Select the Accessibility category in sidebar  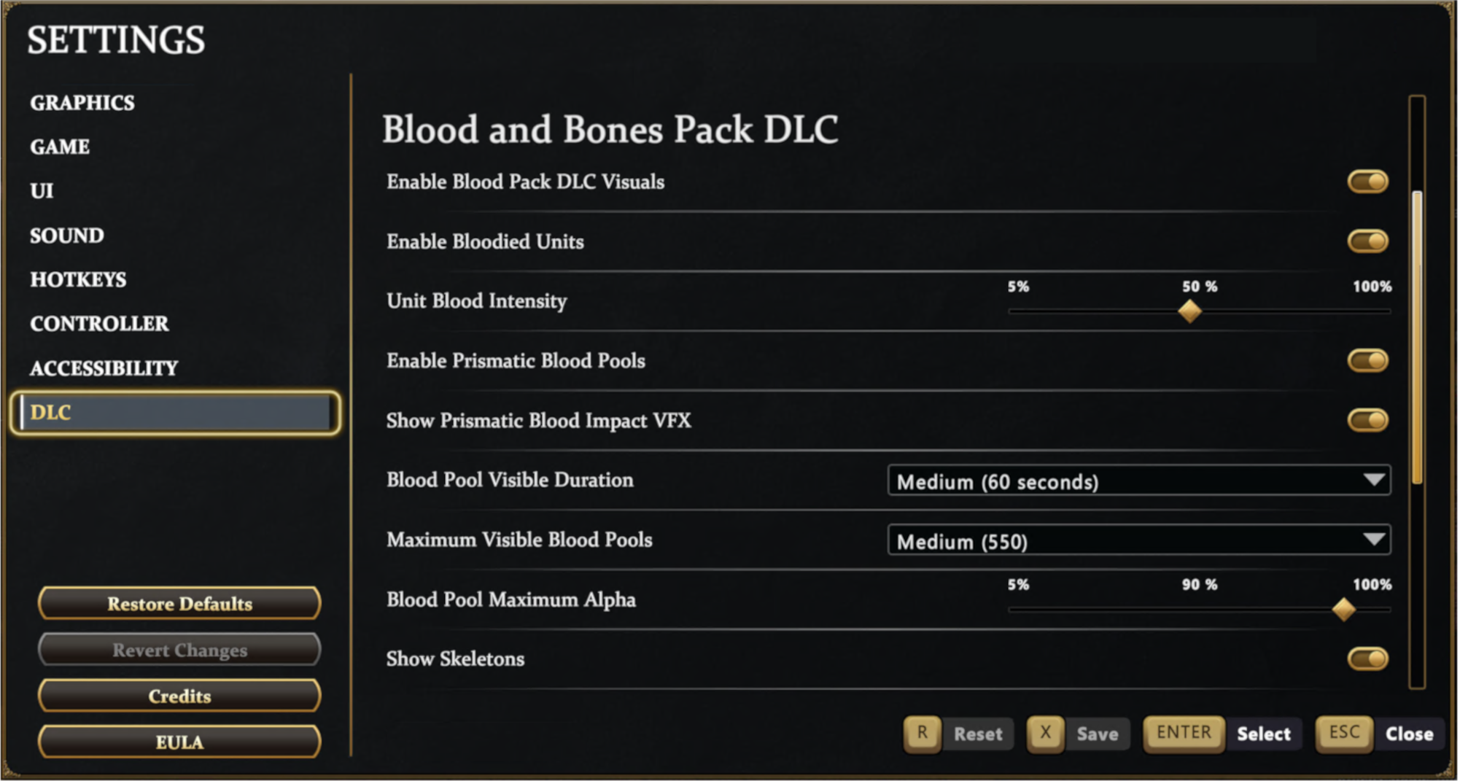104,368
